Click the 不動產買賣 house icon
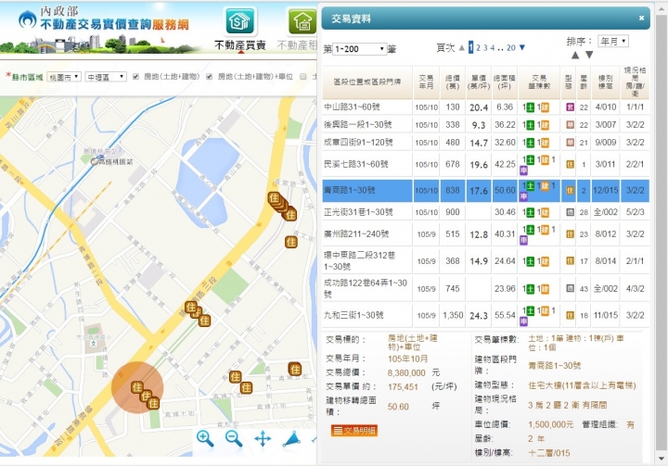This screenshot has width=668, height=466. click(x=240, y=21)
